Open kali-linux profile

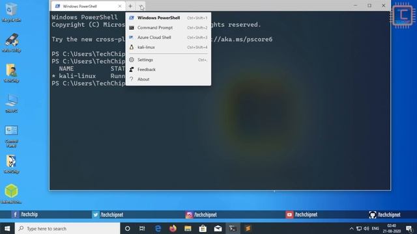(168, 47)
